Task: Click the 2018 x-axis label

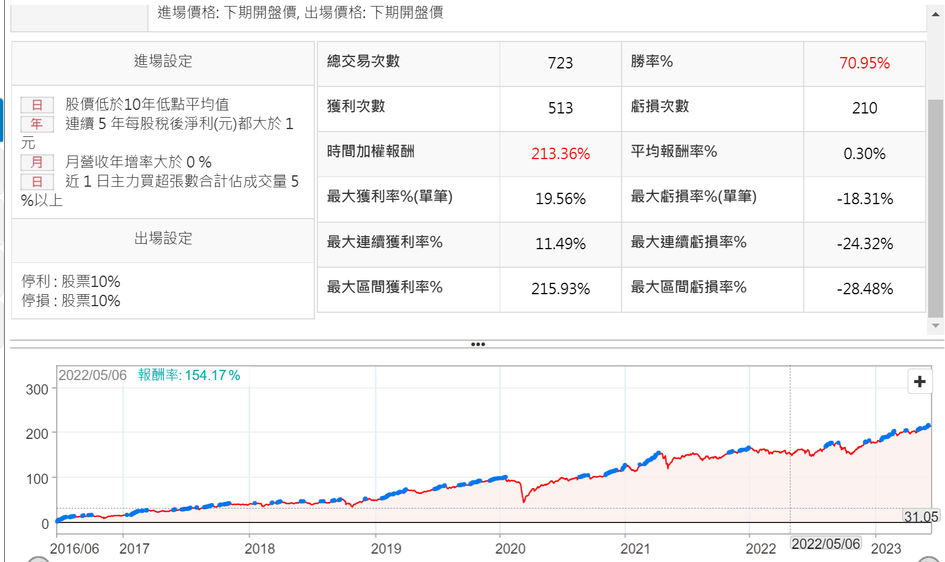Action: [260, 549]
